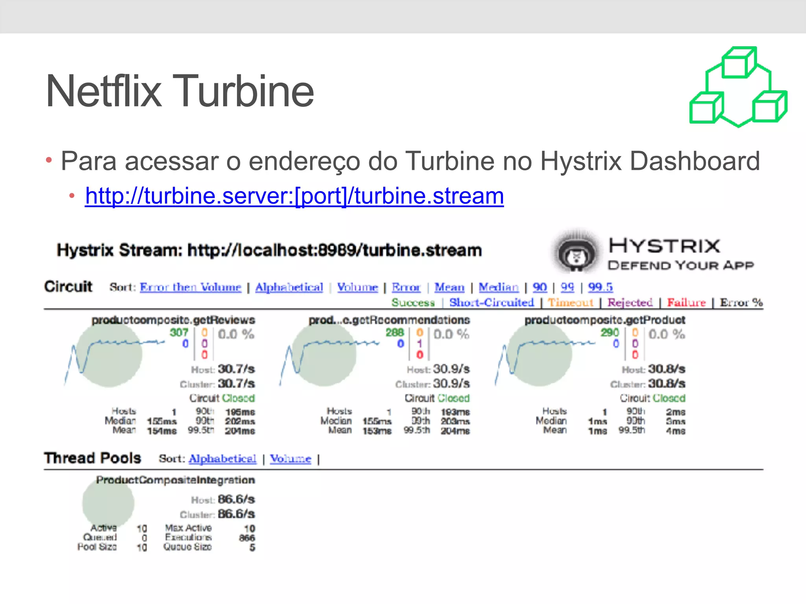The height and width of the screenshot is (604, 806).
Task: Sort circuits by 99.5 percentile
Action: [x=601, y=287]
